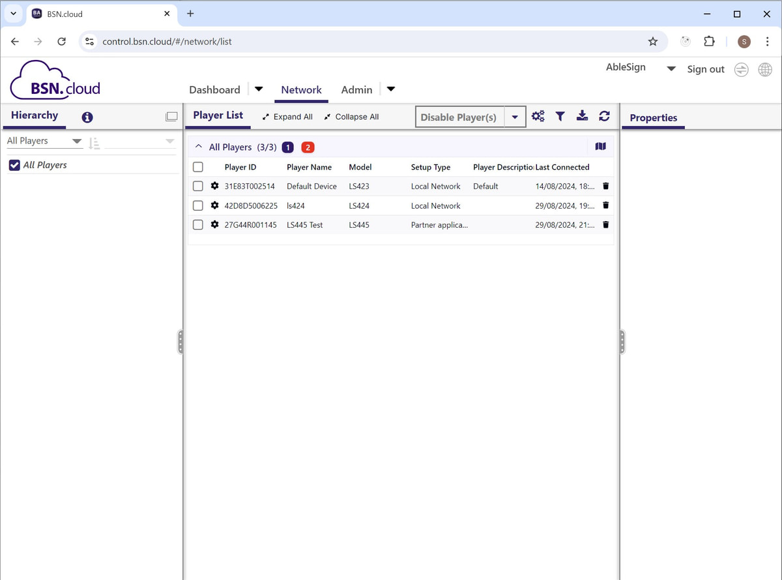The width and height of the screenshot is (782, 580).
Task: Collapse the All Players group chevron
Action: point(199,147)
